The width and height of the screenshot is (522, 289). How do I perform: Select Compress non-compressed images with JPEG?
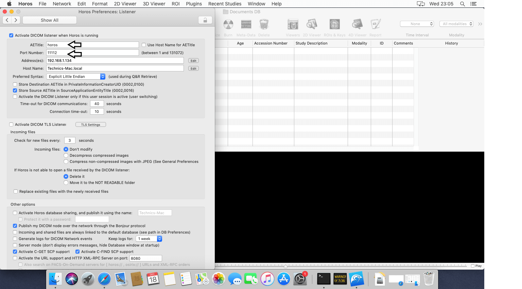click(x=66, y=161)
